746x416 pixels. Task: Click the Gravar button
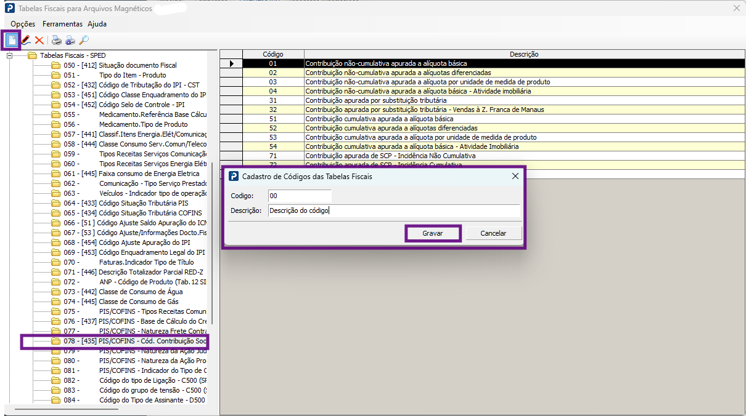[x=433, y=233]
